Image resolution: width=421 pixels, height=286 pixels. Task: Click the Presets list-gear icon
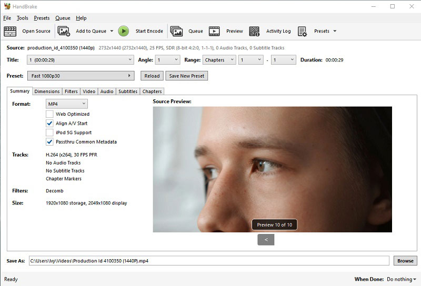302,31
